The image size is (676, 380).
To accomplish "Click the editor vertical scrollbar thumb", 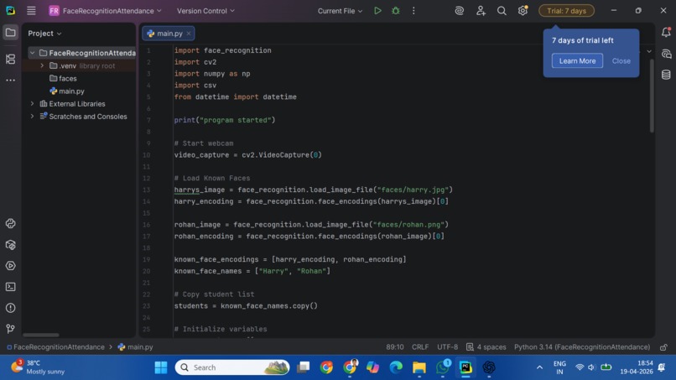I will (652, 96).
